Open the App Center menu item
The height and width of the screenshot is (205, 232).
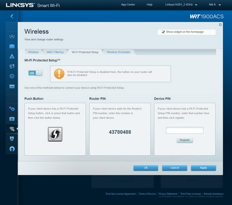click(128, 5)
